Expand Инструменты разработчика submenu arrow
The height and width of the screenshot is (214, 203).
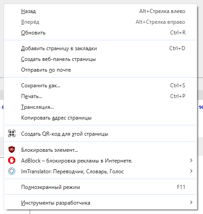click(191, 202)
